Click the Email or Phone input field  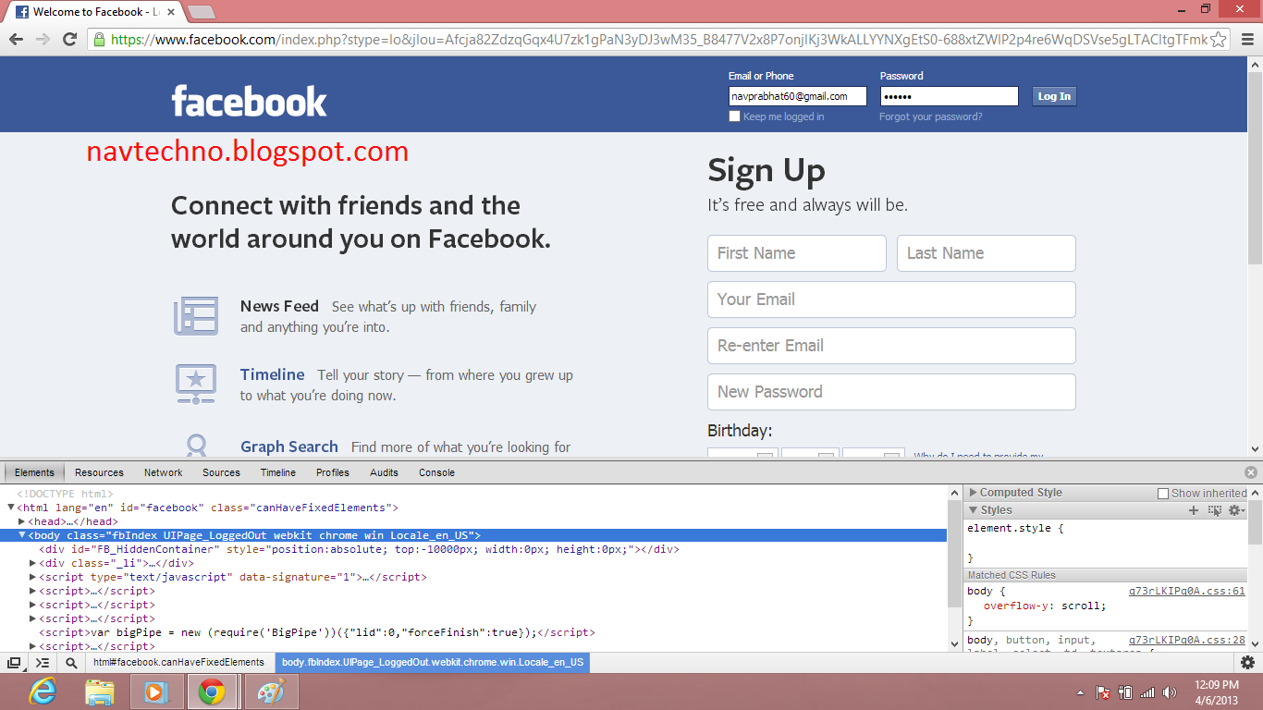coord(797,96)
